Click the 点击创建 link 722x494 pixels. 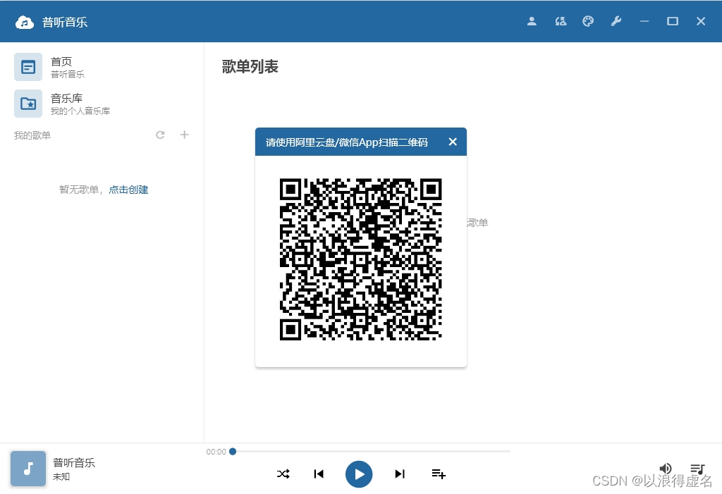(x=128, y=190)
